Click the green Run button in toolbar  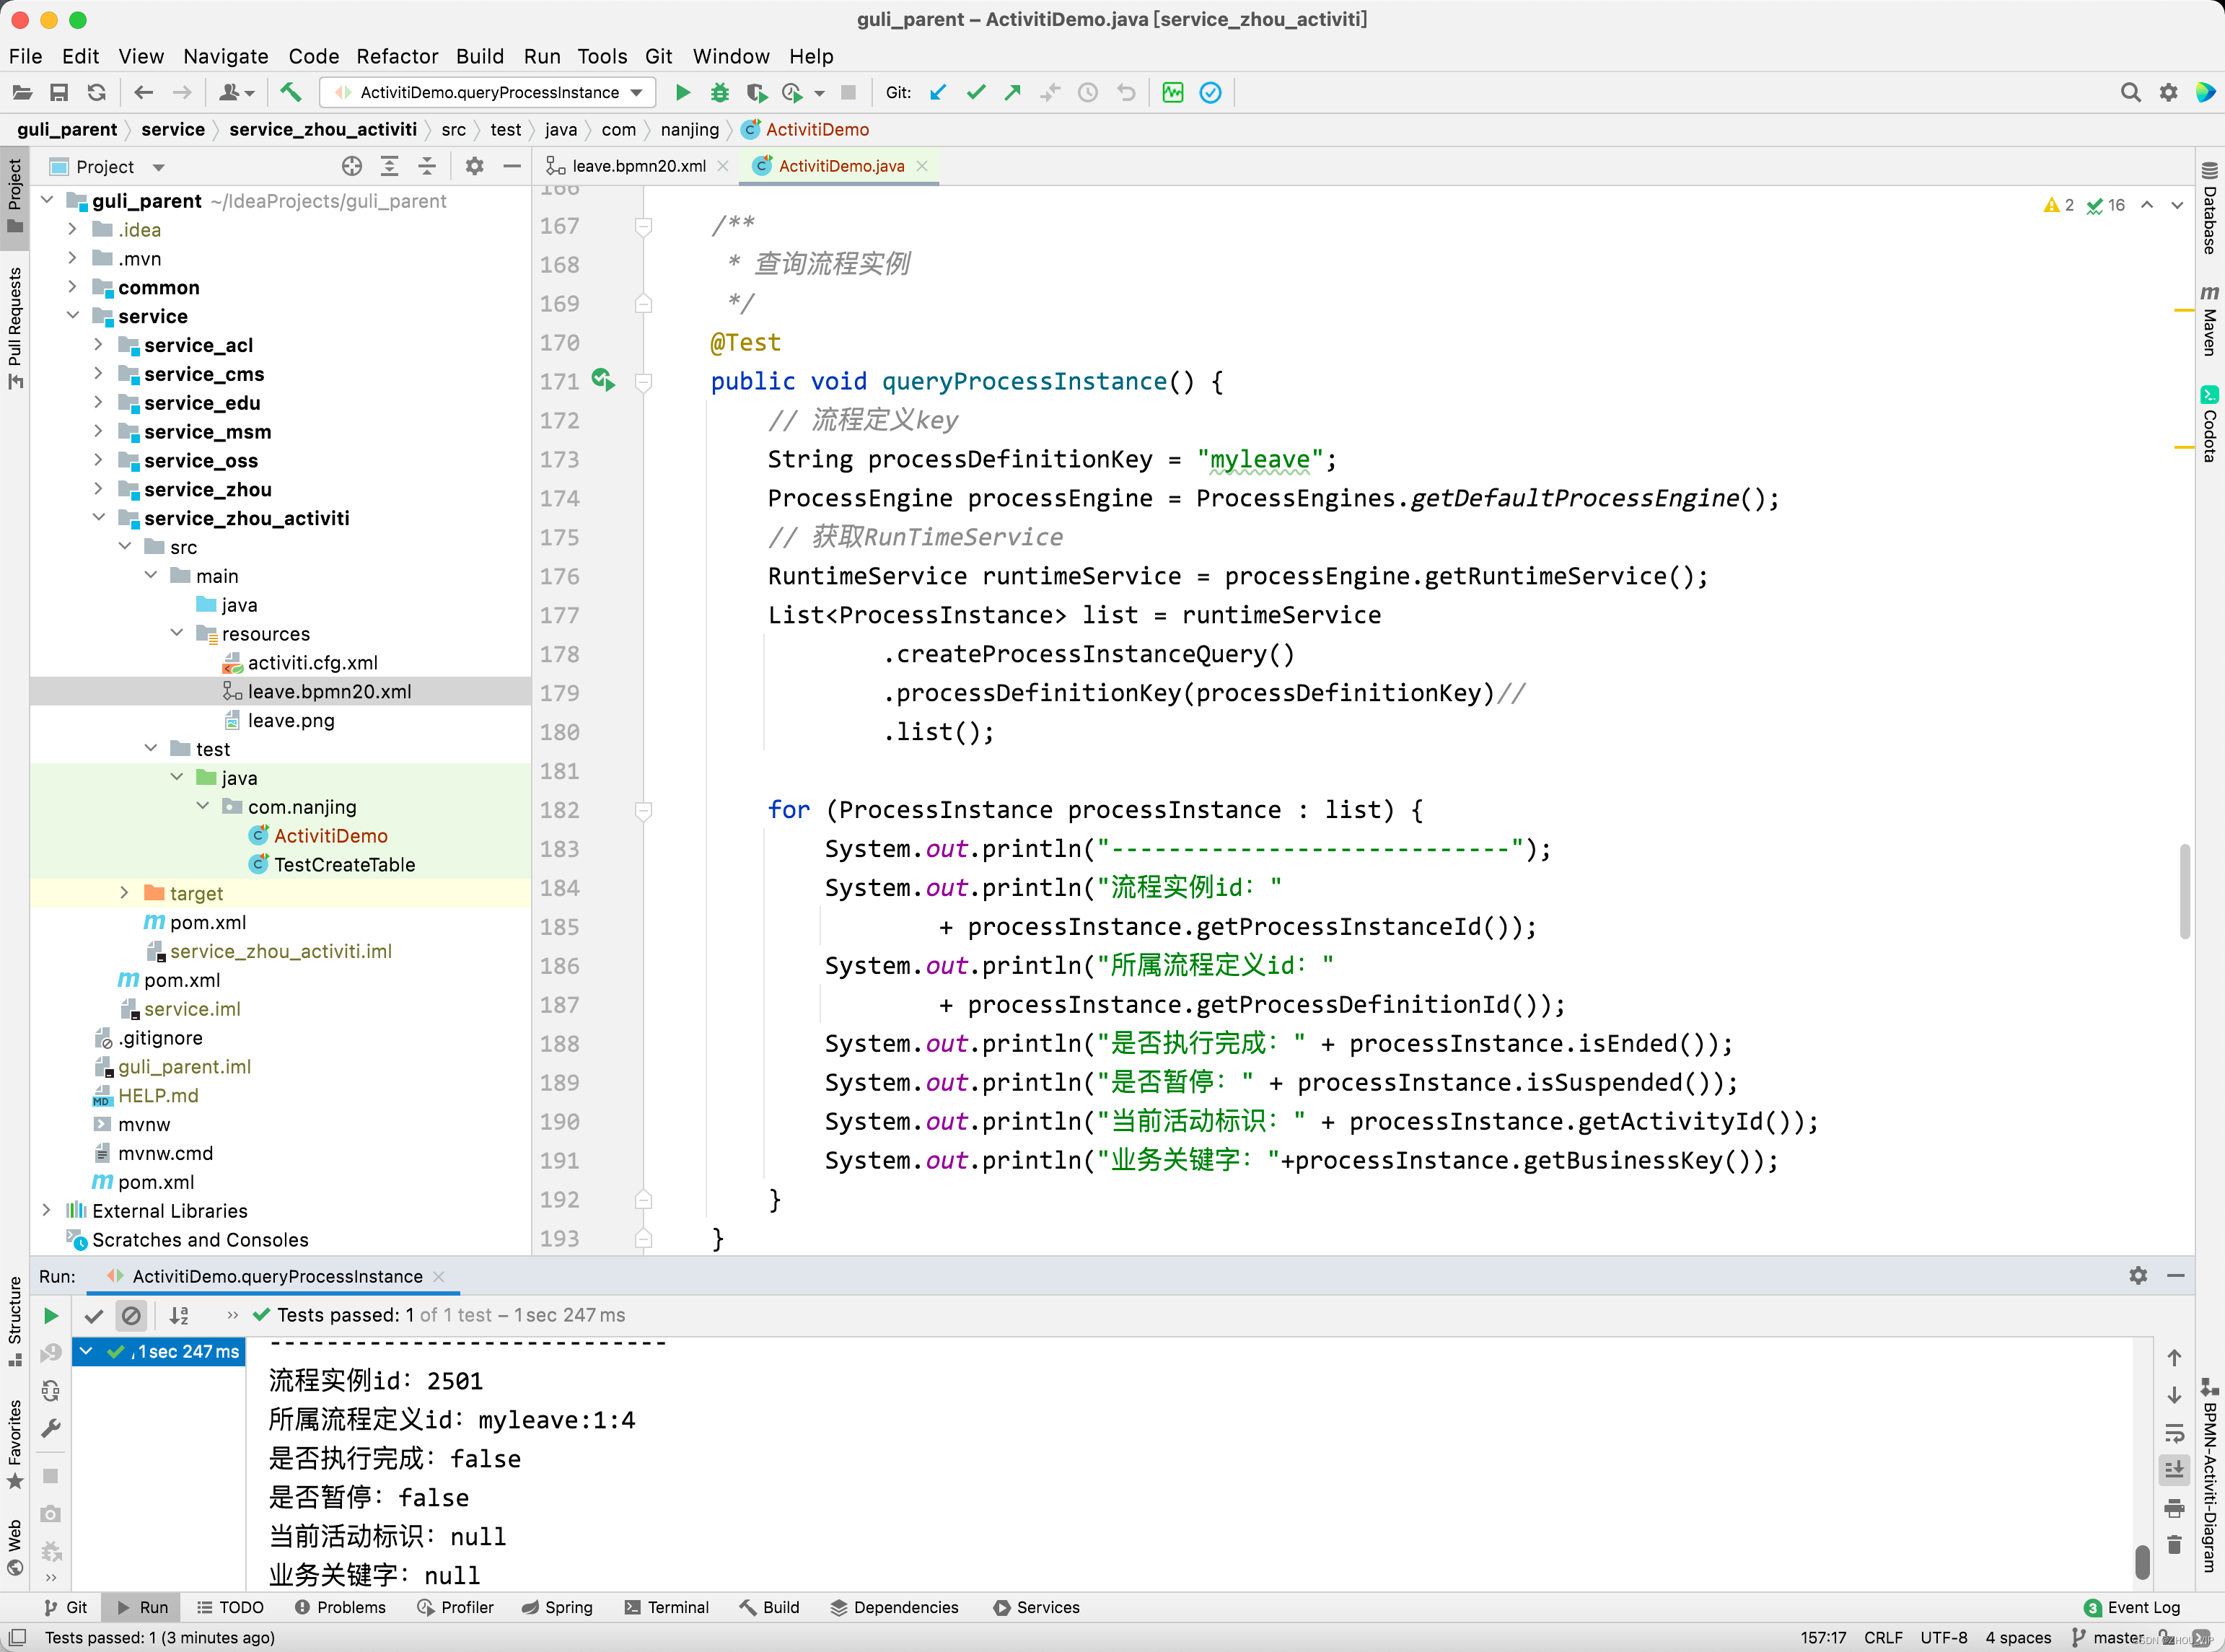click(683, 93)
